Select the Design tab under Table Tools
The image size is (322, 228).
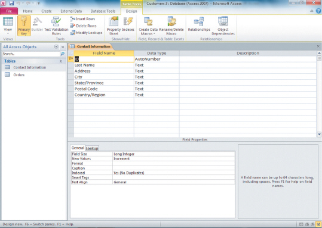coord(131,11)
